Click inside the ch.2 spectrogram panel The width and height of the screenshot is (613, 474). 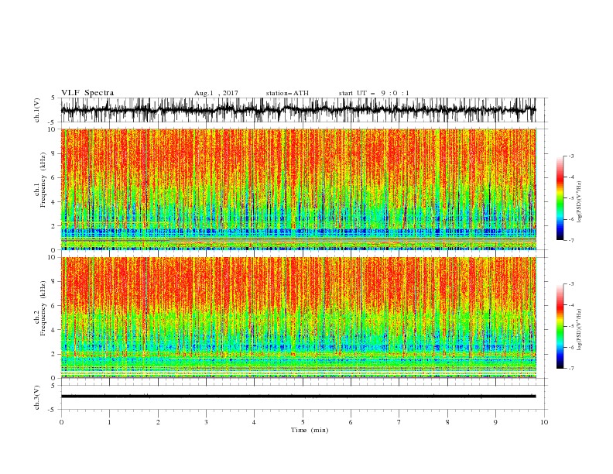click(298, 318)
